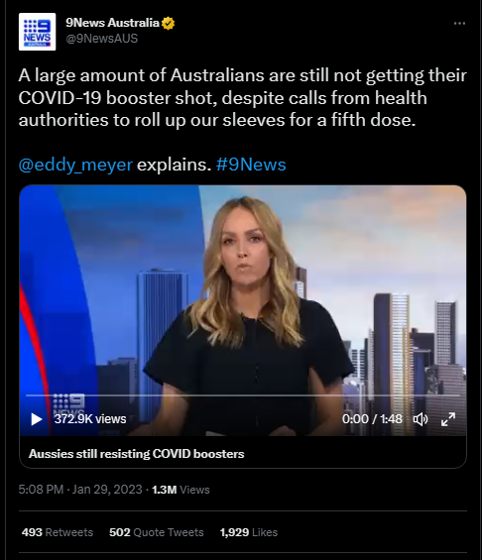The width and height of the screenshot is (482, 560).
Task: View the 1,929 Likes list
Action: coord(249,532)
